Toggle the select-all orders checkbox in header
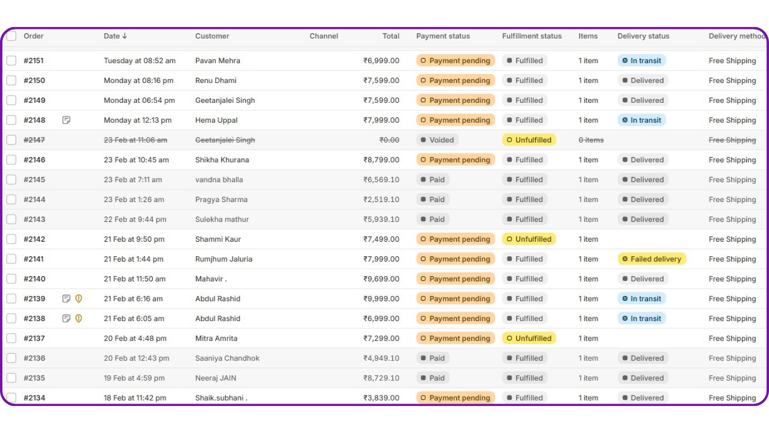 tap(11, 36)
